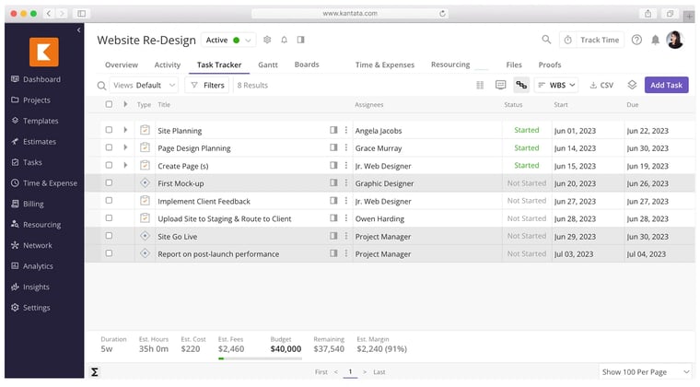Click the search magnifier icon in header

546,40
